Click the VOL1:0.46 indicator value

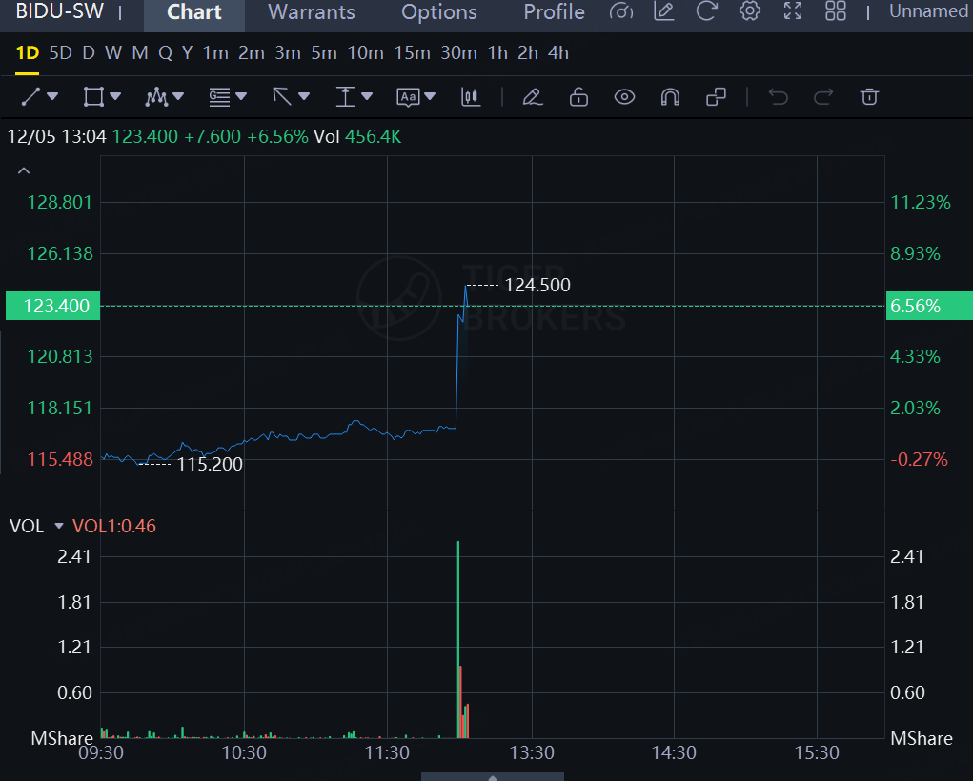114,526
